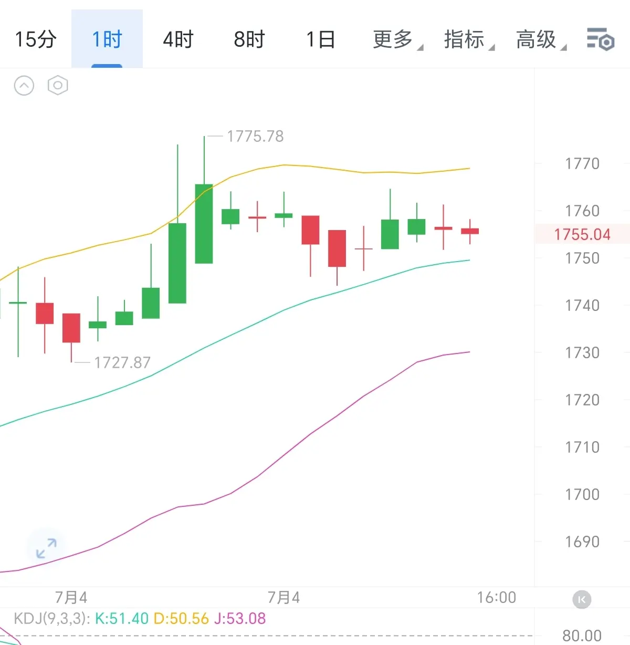This screenshot has width=630, height=645.
Task: Jump to the latest candle with the K icon
Action: point(582,599)
